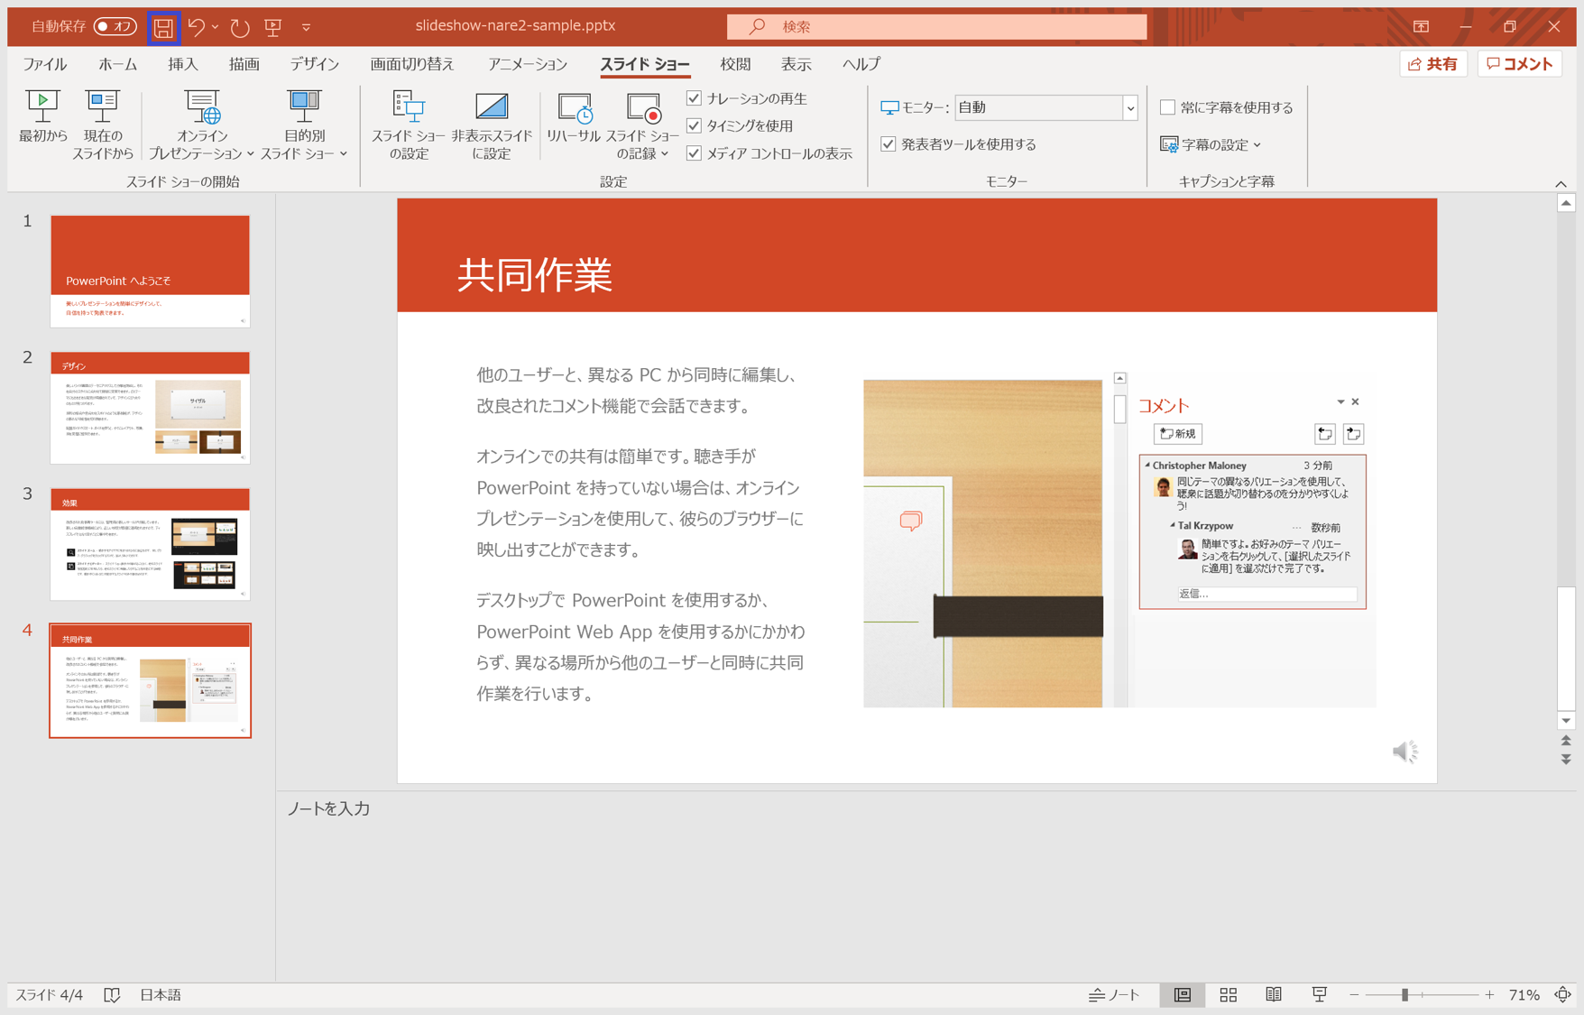
Task: Click the zoom slider handle
Action: (x=1404, y=994)
